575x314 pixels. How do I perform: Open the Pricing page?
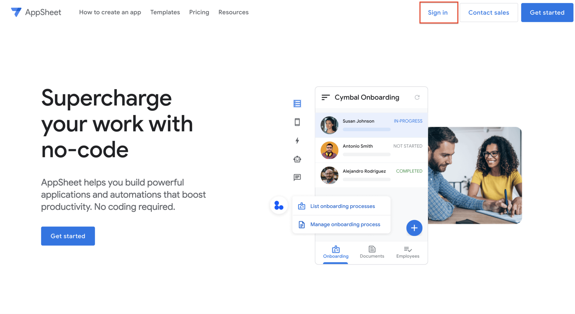point(199,12)
